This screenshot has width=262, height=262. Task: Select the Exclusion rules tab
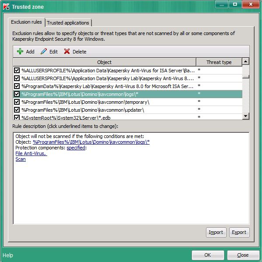(26, 22)
